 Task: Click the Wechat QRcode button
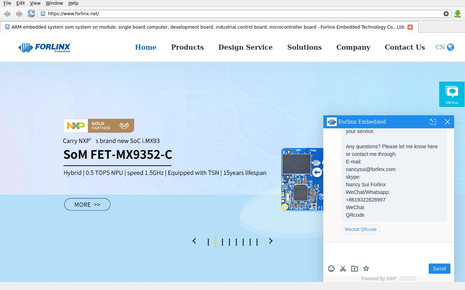(x=361, y=229)
